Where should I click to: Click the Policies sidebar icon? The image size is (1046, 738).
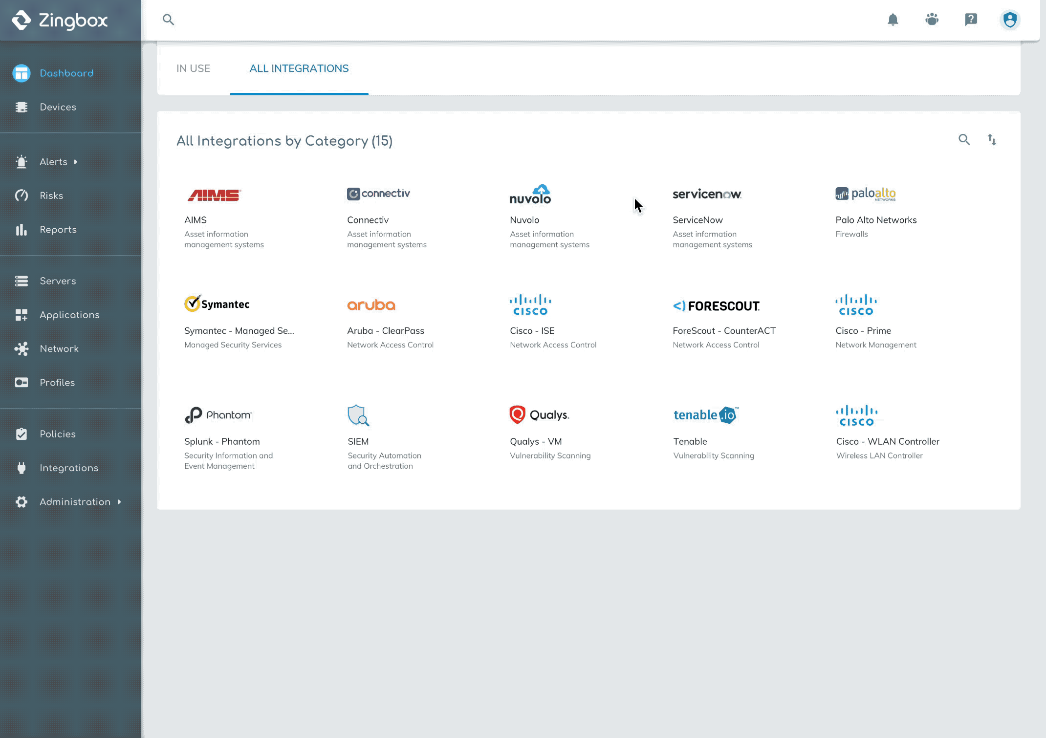(22, 434)
